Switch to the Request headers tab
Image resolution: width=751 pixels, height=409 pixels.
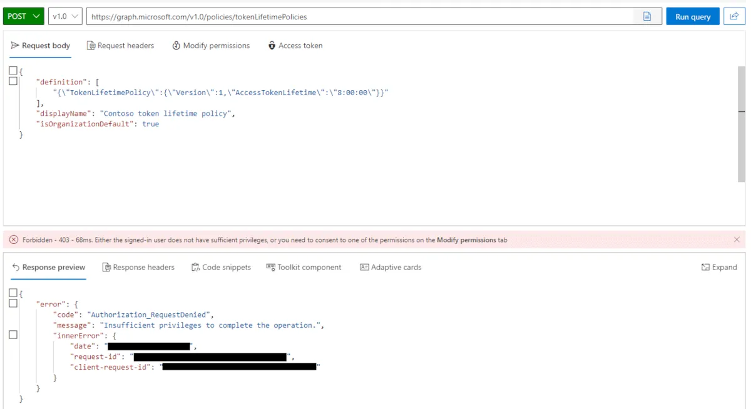point(120,46)
